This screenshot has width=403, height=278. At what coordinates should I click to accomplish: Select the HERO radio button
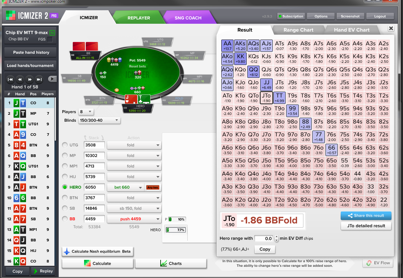pos(65,187)
